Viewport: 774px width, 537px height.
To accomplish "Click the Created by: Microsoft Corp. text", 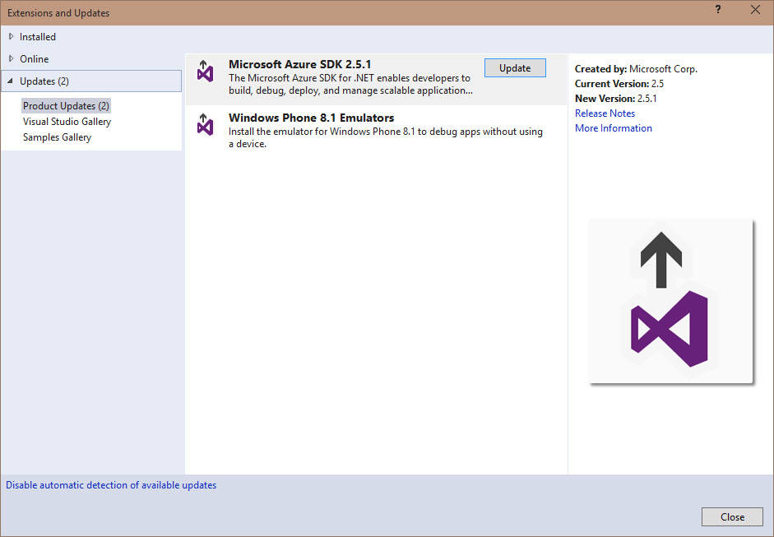I will (636, 68).
